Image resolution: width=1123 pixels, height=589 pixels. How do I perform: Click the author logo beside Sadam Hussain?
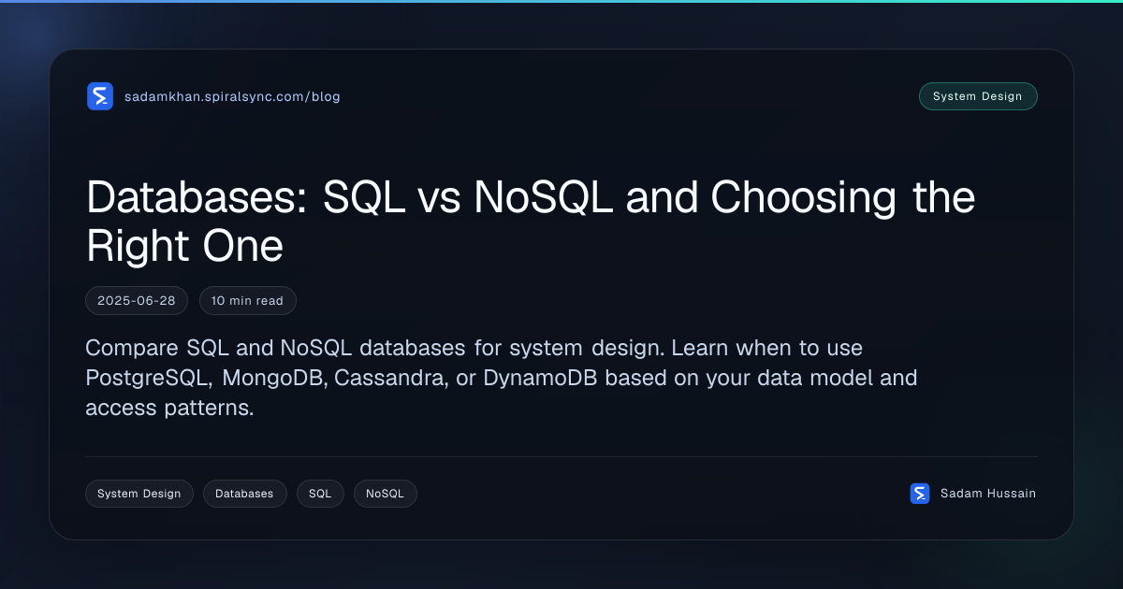920,494
